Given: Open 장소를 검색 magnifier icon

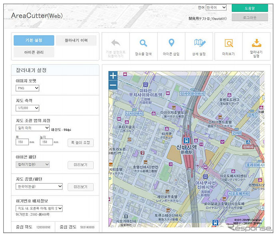Looking at the screenshot, I should point(143,43).
